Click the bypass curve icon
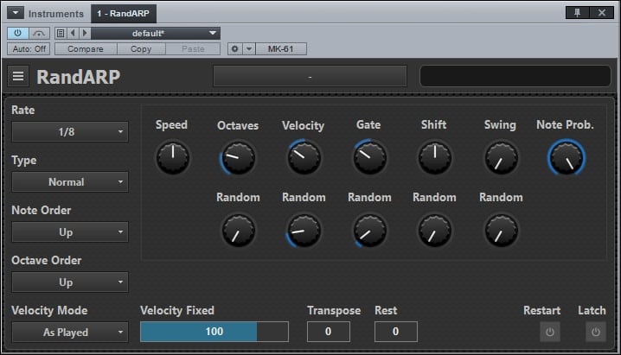The width and height of the screenshot is (621, 355). point(39,33)
